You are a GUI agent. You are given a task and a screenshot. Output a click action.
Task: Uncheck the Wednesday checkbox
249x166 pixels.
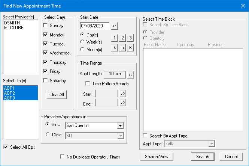[45, 53]
